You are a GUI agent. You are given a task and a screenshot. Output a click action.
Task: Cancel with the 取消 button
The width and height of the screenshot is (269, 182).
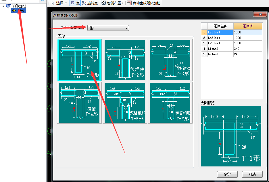[252, 174]
